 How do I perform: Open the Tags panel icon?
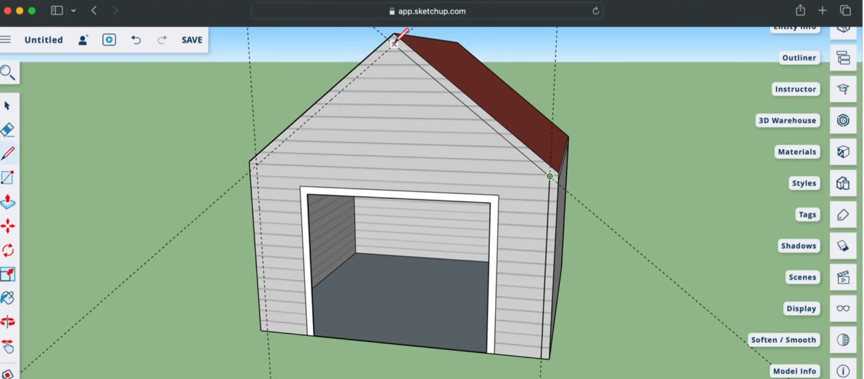point(843,215)
